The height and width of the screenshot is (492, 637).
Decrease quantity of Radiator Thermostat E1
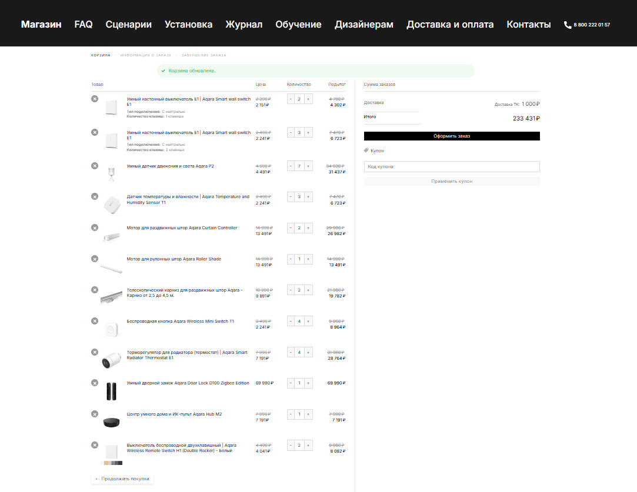pos(291,352)
